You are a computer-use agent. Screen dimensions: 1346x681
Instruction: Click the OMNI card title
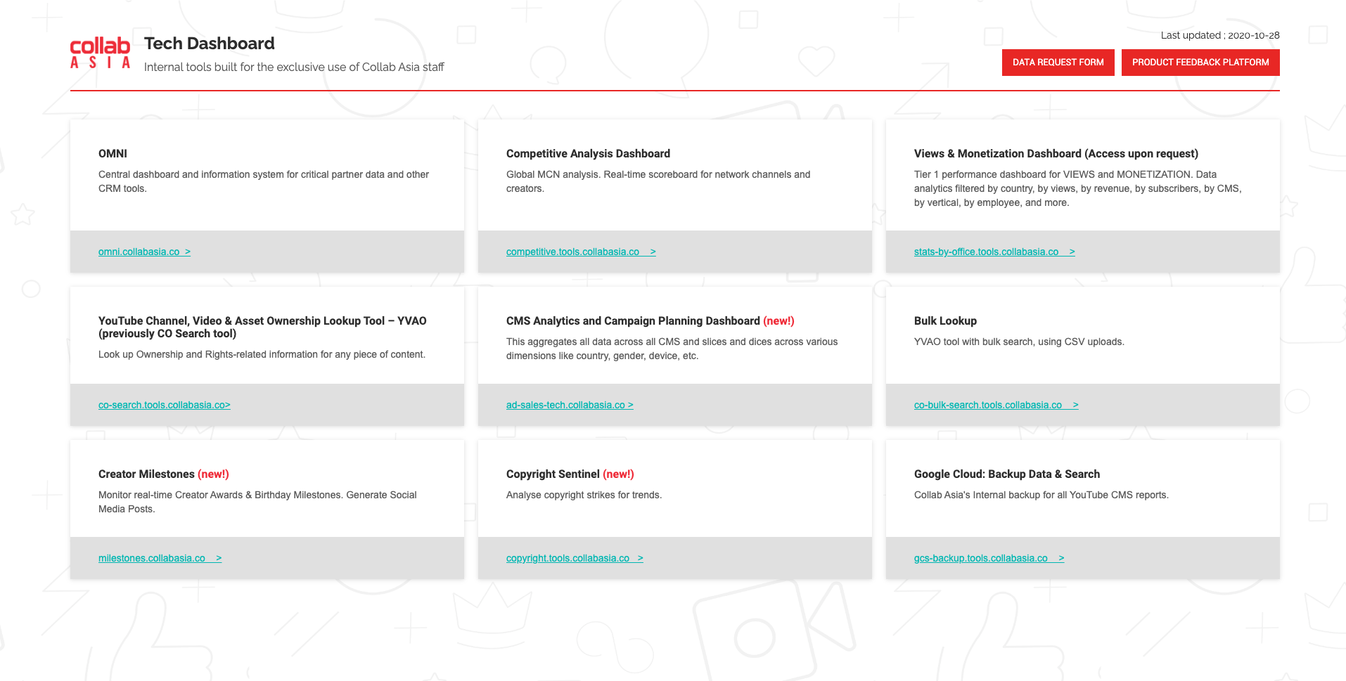point(113,154)
